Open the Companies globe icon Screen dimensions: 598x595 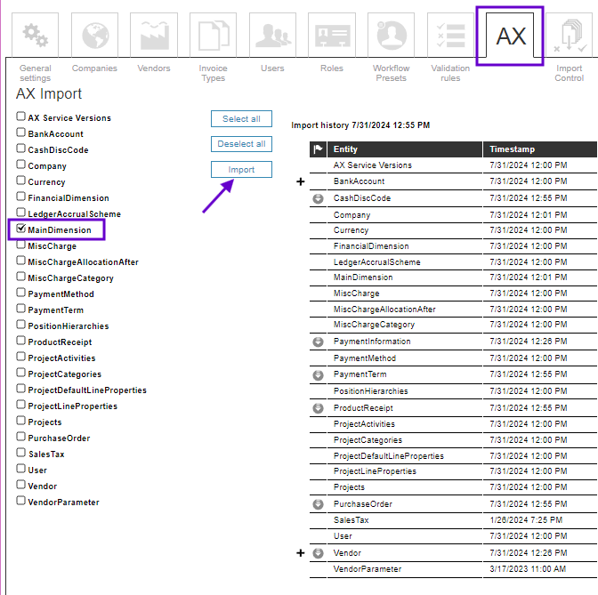[94, 35]
